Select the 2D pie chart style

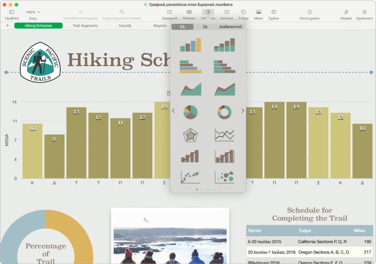point(190,112)
